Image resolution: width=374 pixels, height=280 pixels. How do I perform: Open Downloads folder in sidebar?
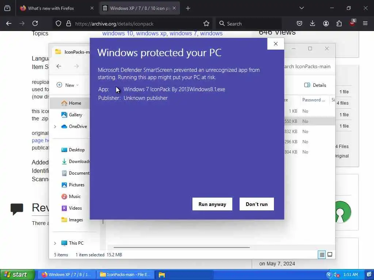tap(75, 162)
